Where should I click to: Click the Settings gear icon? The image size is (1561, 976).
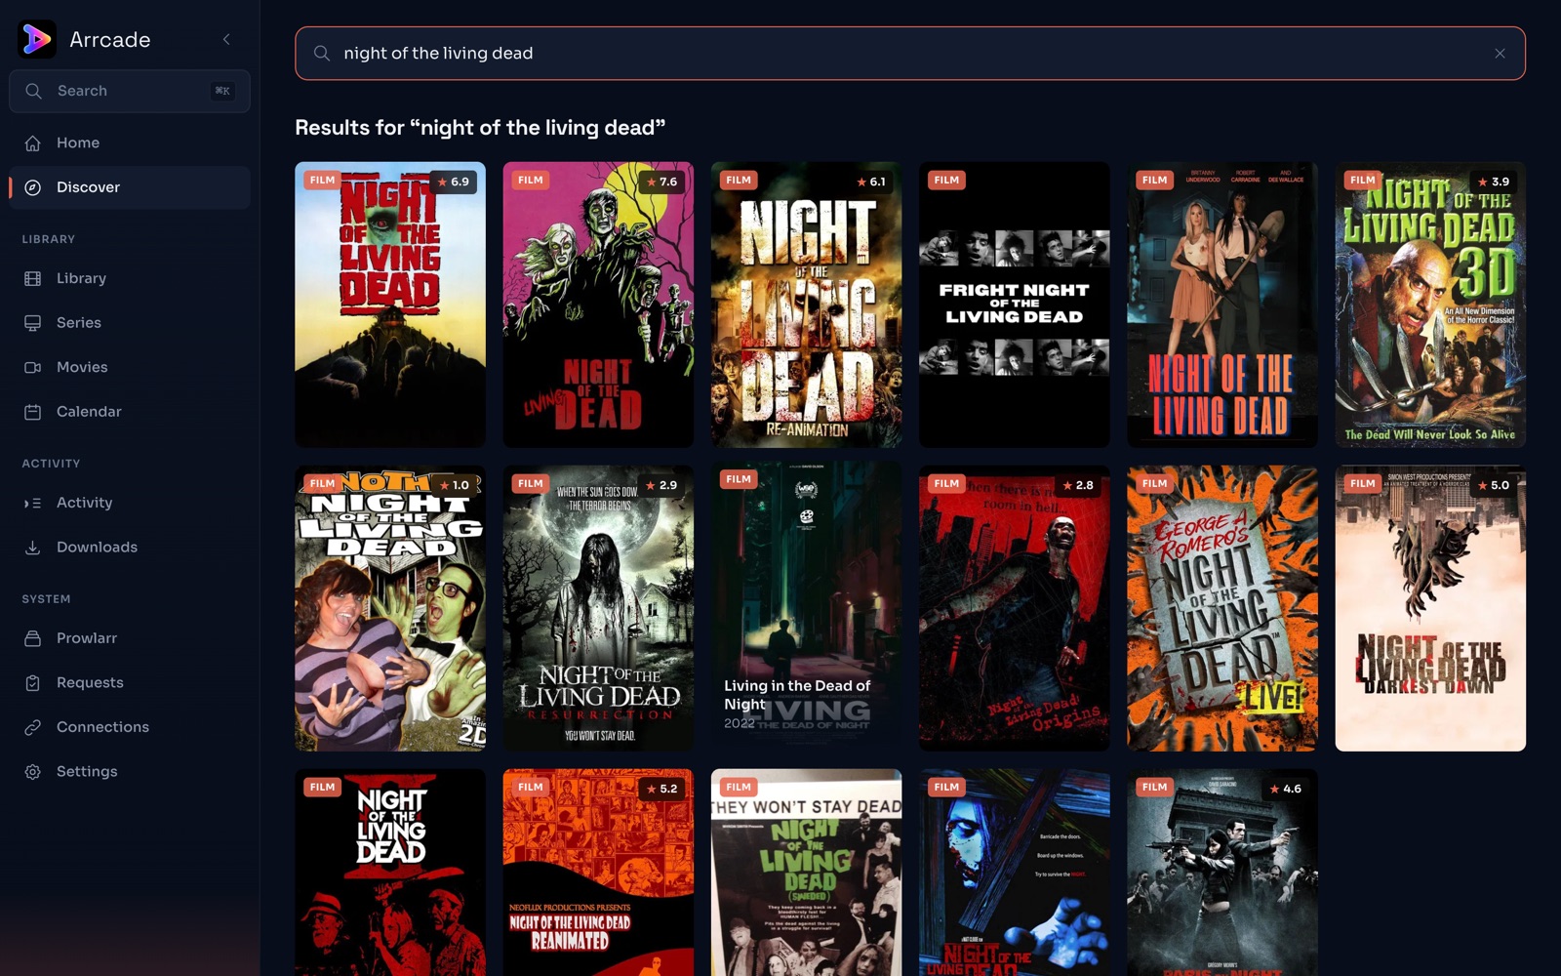tap(33, 772)
